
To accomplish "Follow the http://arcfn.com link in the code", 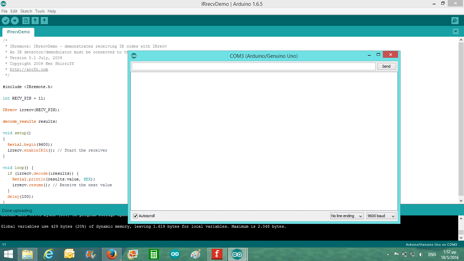I will 29,69.
